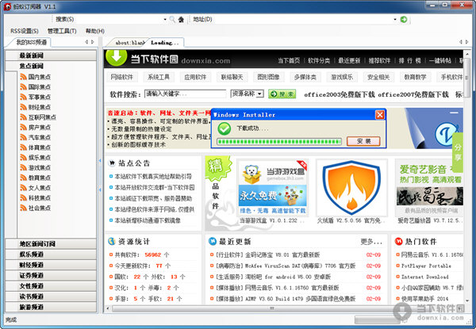This screenshot has height=329, width=476.
Task: Click the horizontal scrollbar of the webpage
Action: [x=272, y=308]
